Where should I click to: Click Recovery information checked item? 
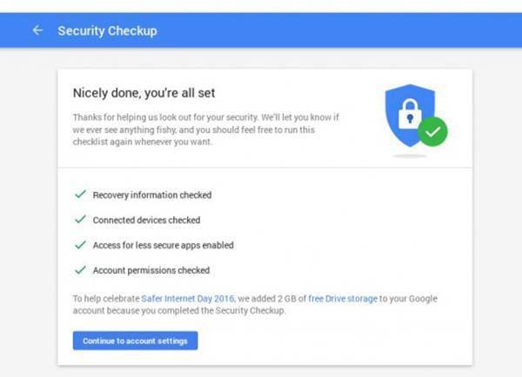(152, 195)
